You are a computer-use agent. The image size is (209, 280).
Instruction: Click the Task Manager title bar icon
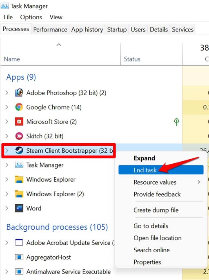(4, 6)
